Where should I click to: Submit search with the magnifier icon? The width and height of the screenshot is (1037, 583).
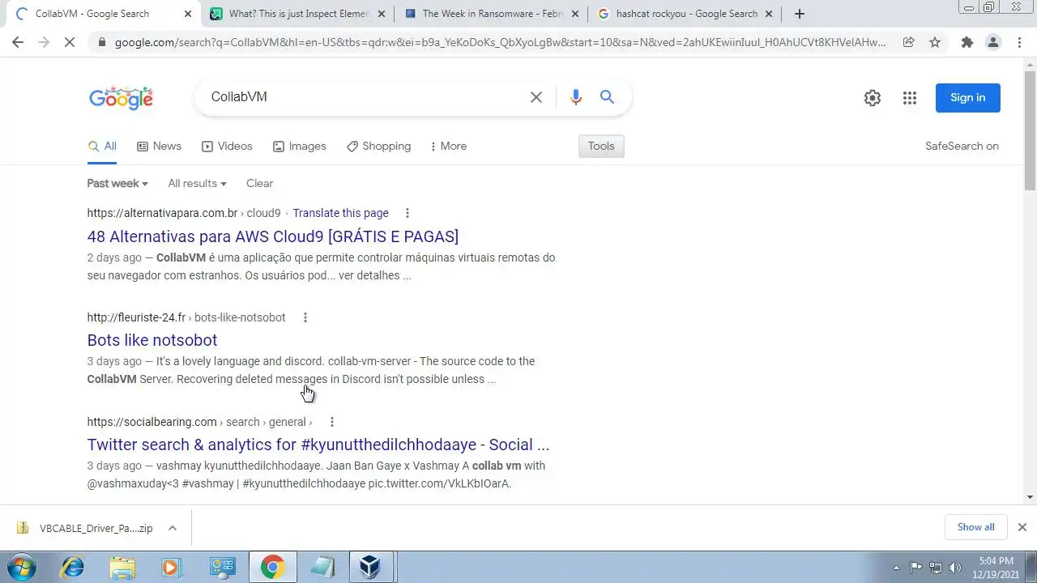pyautogui.click(x=607, y=97)
